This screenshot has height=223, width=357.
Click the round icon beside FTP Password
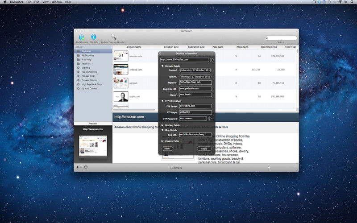209,119
